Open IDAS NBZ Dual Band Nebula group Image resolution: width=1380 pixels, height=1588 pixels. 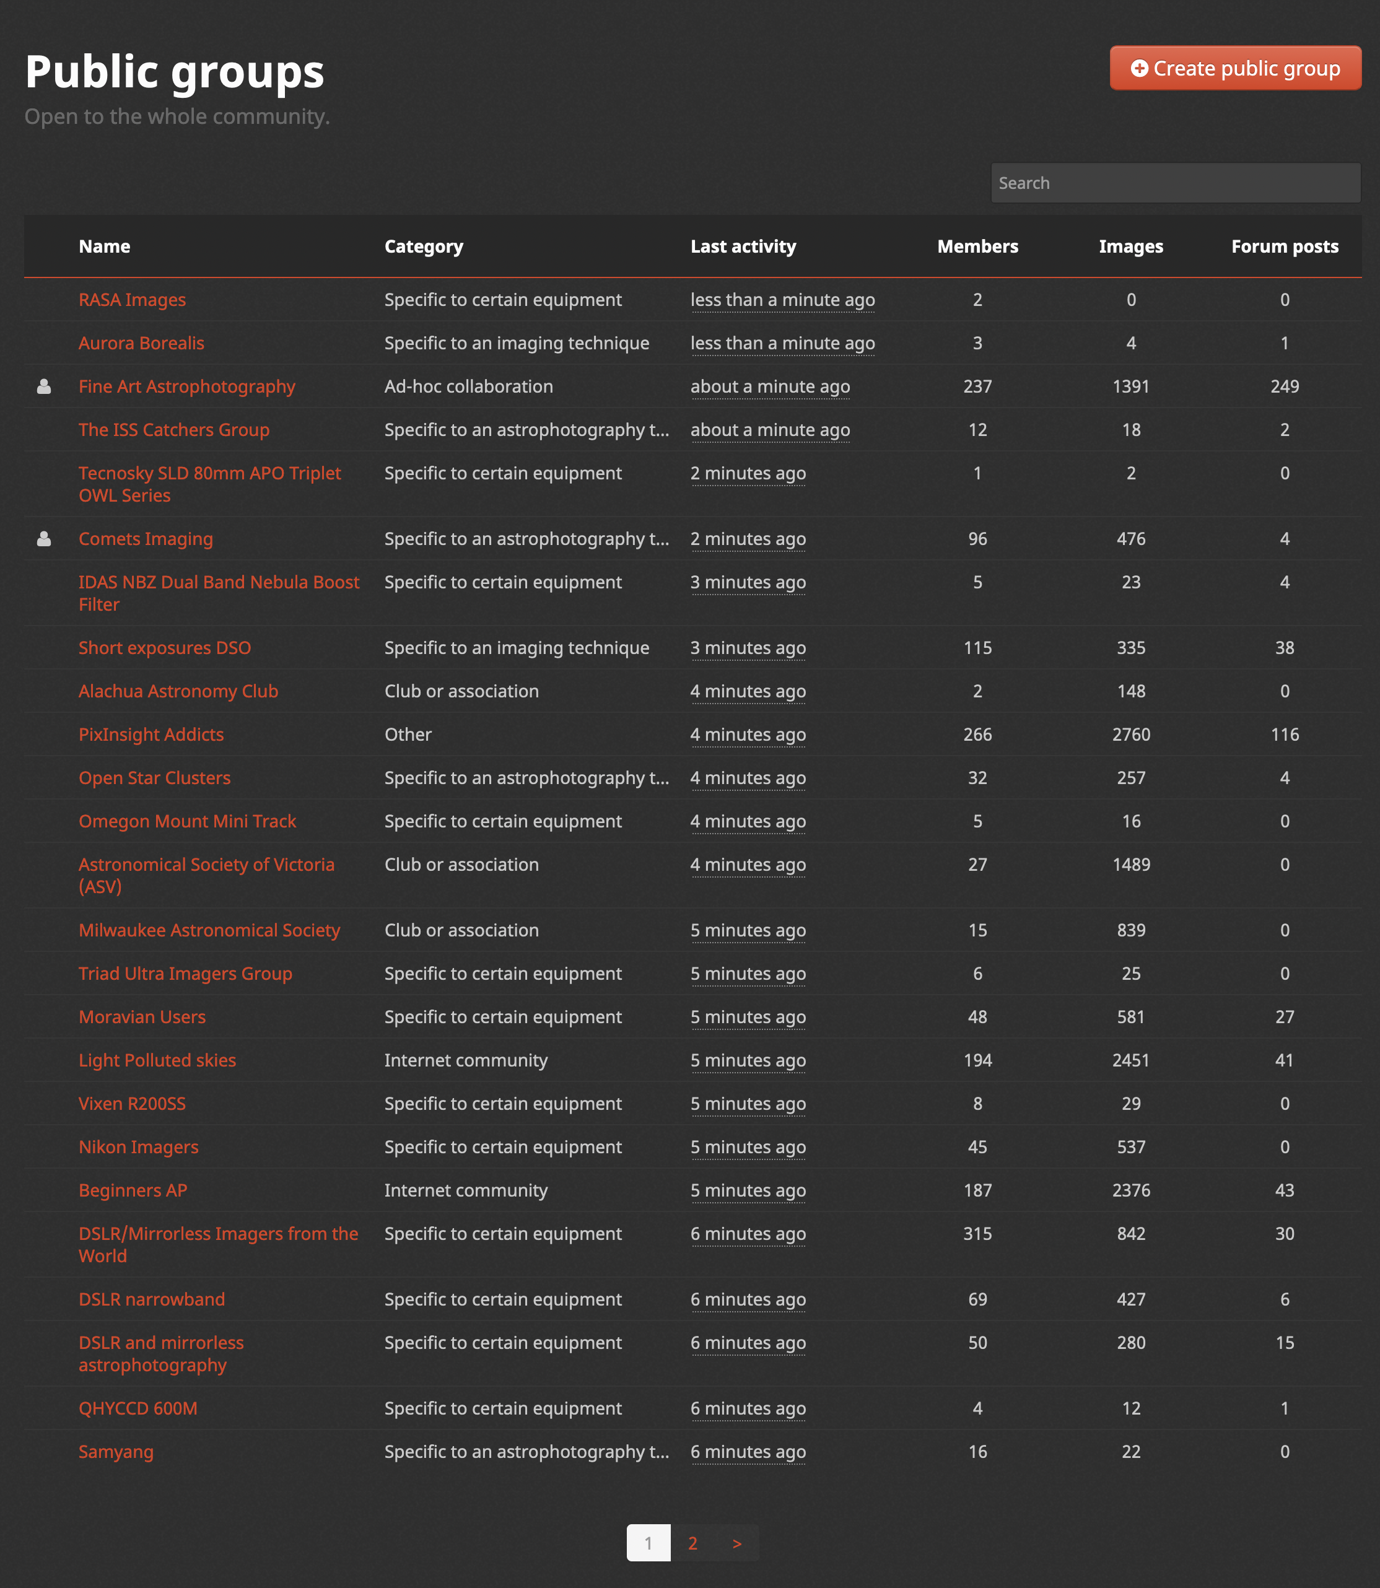tap(219, 593)
